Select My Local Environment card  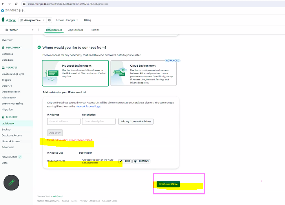75,73
